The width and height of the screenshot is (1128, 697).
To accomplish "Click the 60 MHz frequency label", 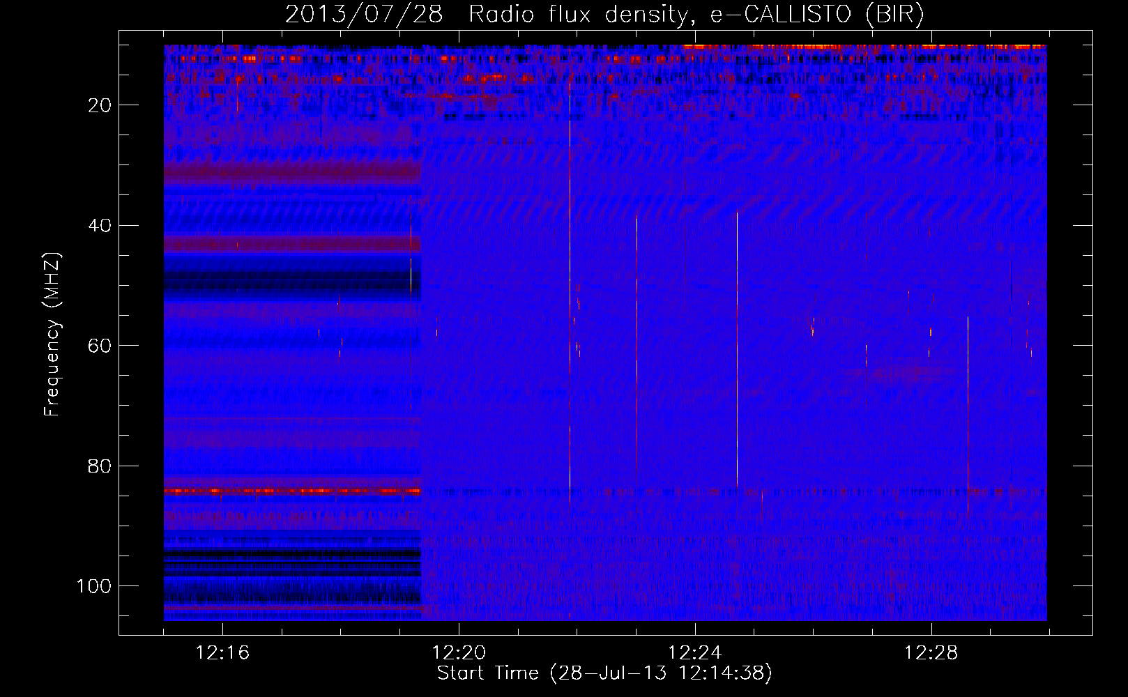I will 100,346.
